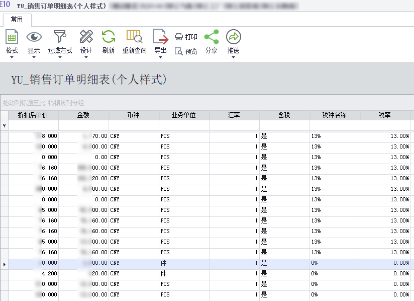Screen dimensions: 414x301
Task: Open the 格式 (Format) icon
Action: click(x=12, y=37)
